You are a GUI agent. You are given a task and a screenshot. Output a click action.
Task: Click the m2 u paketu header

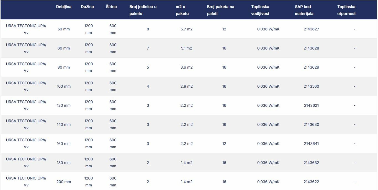pos(182,10)
